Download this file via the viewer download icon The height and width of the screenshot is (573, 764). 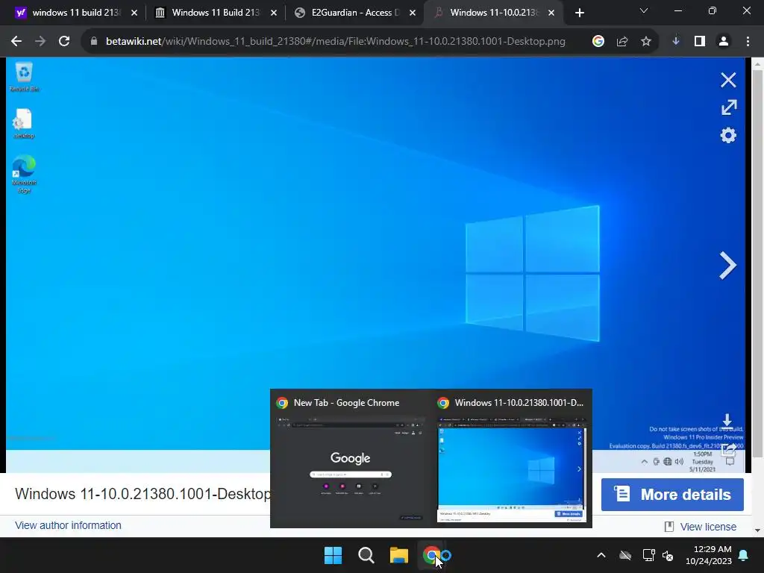[727, 422]
